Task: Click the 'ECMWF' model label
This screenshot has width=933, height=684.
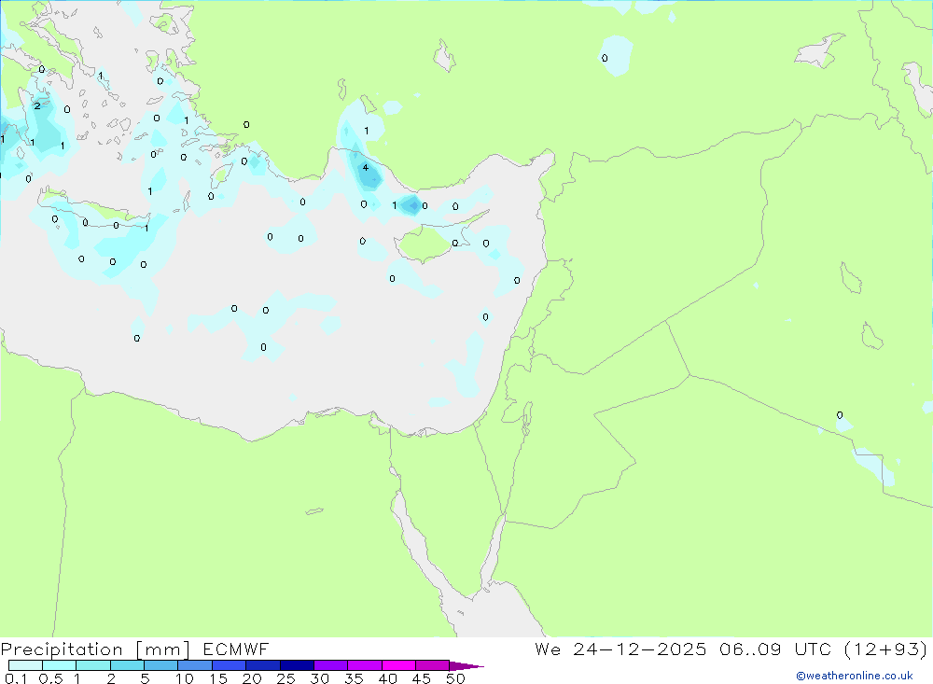Action: coord(236,649)
